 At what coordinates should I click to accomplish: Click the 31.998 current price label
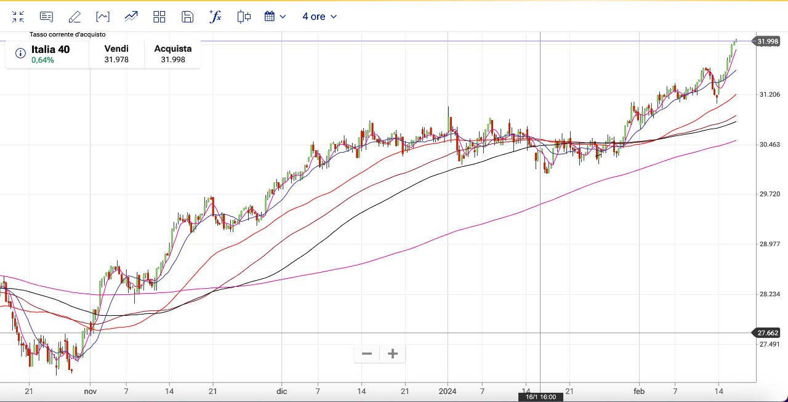(x=768, y=41)
